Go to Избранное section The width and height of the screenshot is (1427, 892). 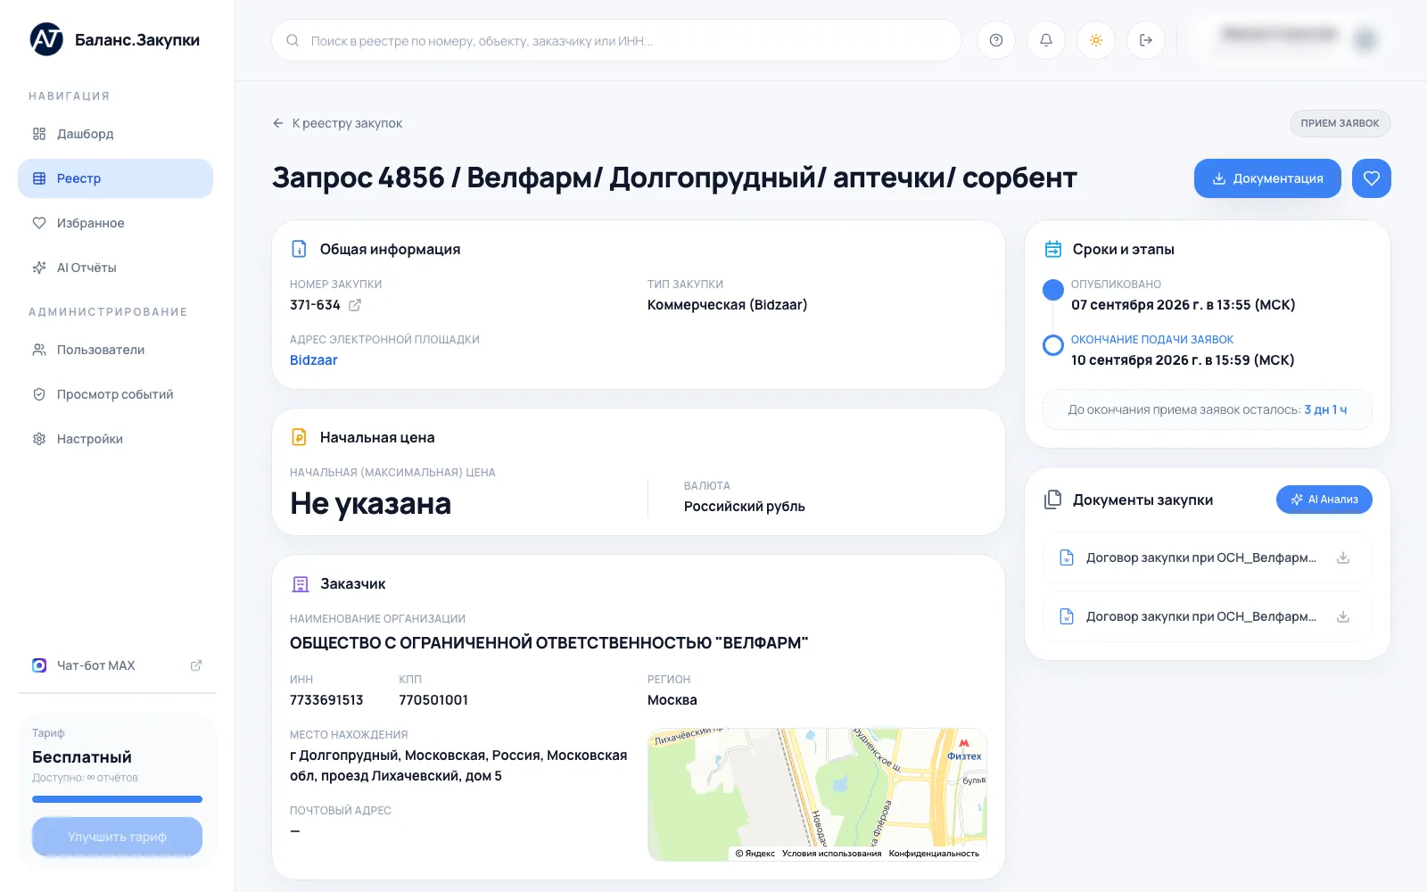115,223
